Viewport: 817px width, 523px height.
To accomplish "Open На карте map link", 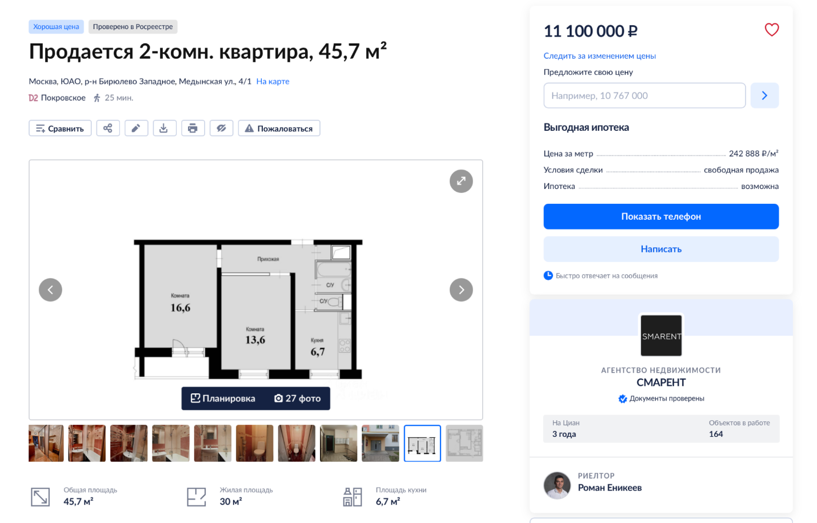I will click(273, 82).
